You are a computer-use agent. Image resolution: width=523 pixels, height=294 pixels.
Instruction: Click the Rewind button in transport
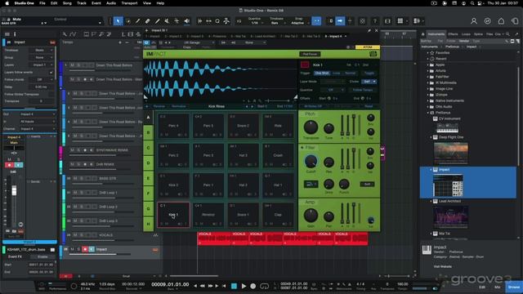tap(203, 286)
